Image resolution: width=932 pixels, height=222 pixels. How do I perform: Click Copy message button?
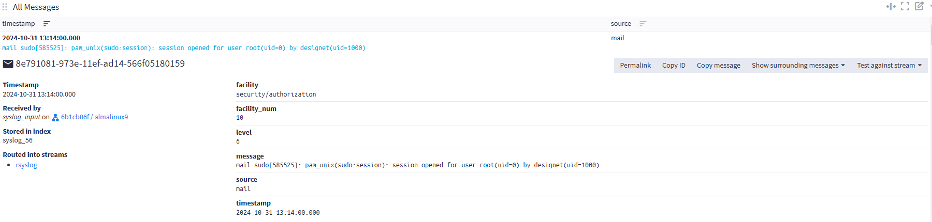(718, 66)
